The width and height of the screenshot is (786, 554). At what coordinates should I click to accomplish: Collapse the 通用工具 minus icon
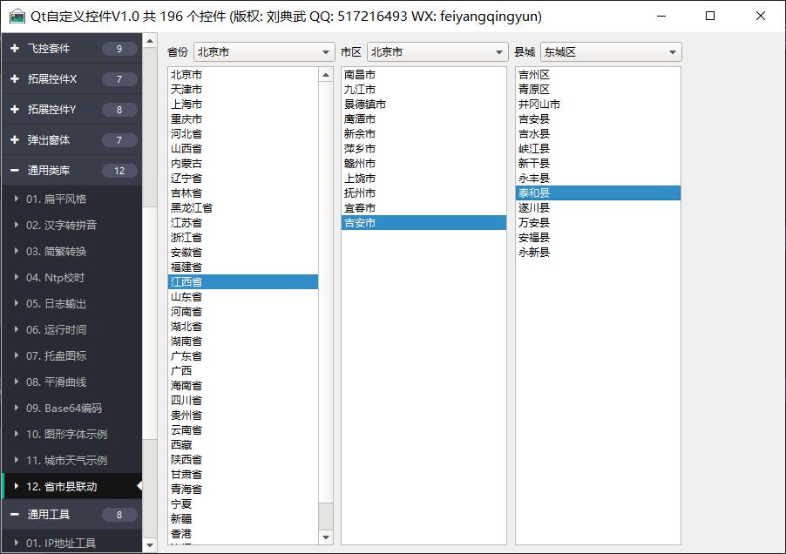[x=15, y=515]
